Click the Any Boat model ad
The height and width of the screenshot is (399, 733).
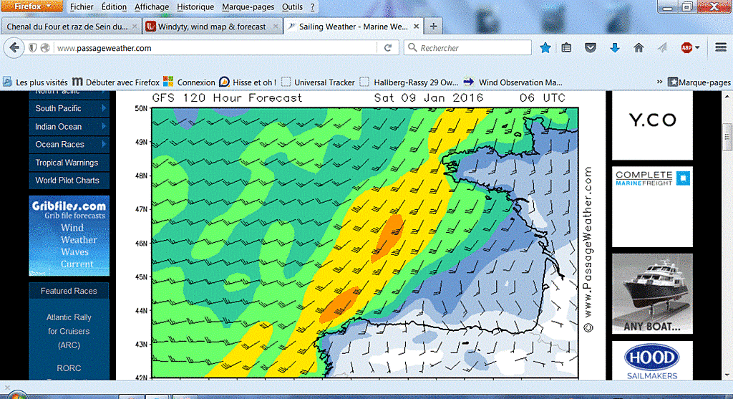pos(652,294)
